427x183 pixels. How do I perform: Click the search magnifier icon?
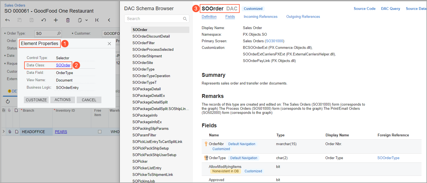[x=185, y=19]
